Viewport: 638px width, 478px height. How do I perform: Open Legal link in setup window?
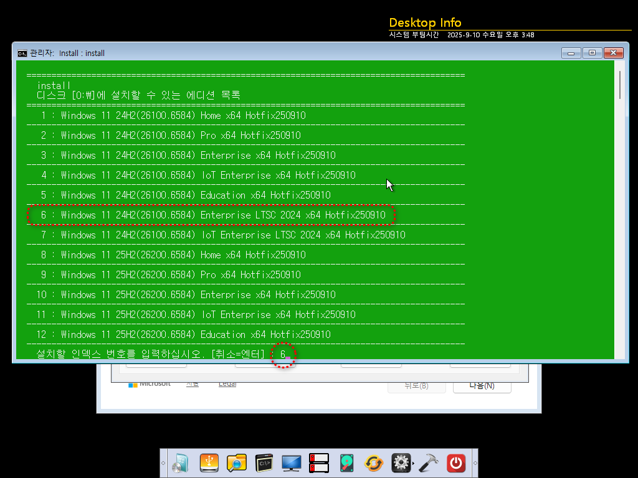(227, 383)
